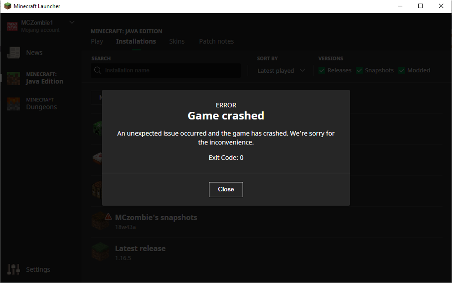Screen dimensions: 452x283
Task: Switch to the Skins tab
Action: [177, 41]
